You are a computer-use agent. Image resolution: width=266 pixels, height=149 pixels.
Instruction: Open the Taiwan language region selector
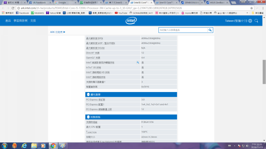(x=238, y=21)
